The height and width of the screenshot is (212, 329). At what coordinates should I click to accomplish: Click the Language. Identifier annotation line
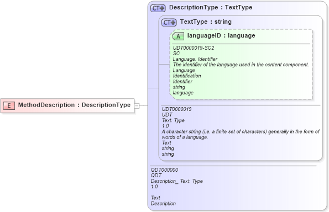tap(195, 59)
